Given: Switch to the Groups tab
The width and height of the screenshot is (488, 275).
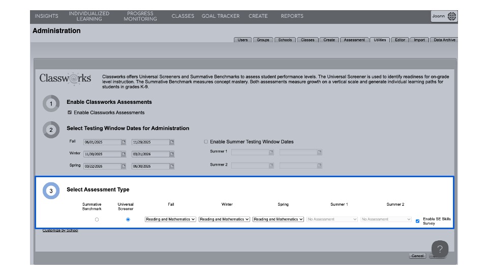Looking at the screenshot, I should click(x=263, y=40).
